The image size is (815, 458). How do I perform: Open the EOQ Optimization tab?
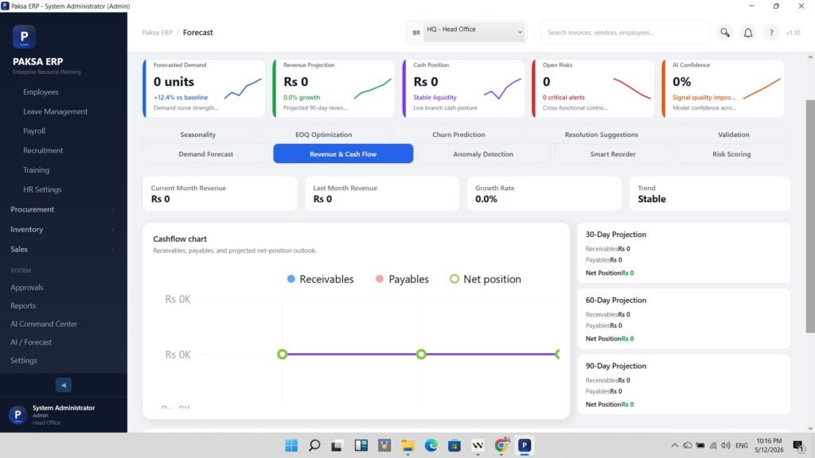click(324, 134)
